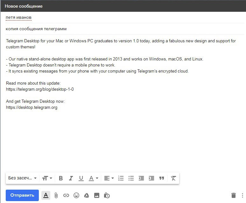Send the message with Отправить
Viewport: 246px width, 203px height.
(22, 195)
